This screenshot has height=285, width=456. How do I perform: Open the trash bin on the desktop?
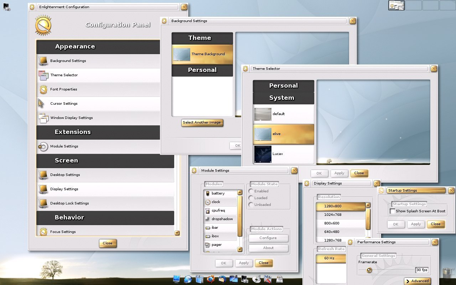[x=448, y=273]
